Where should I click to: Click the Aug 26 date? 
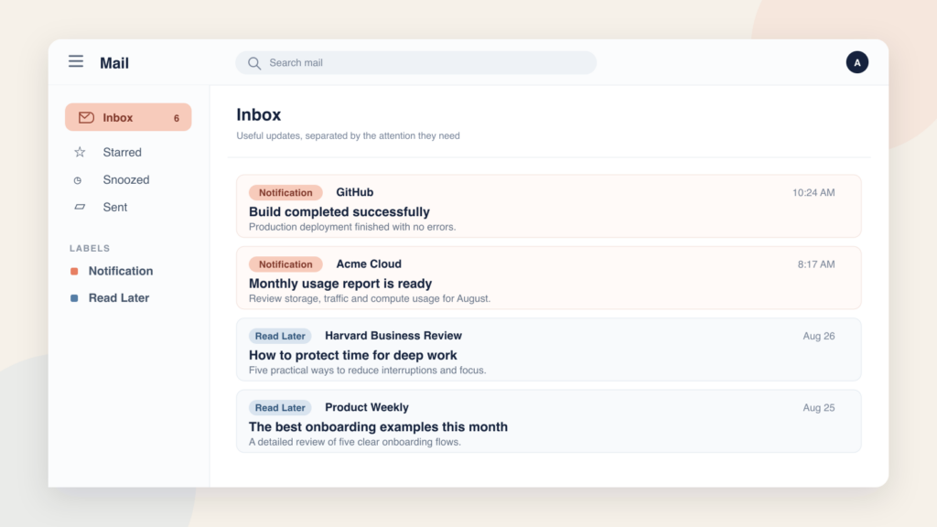coord(819,336)
